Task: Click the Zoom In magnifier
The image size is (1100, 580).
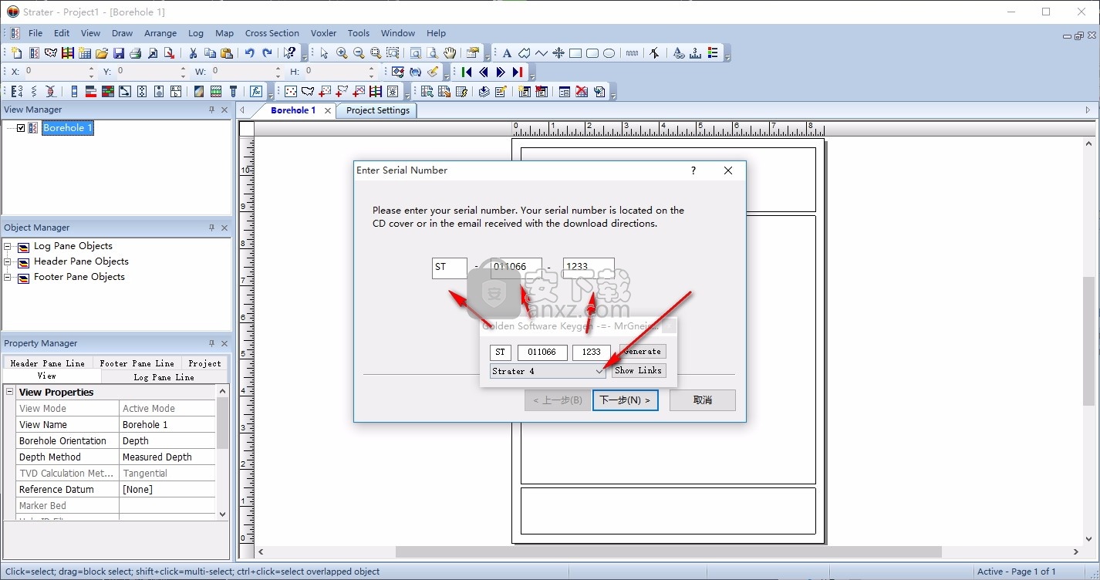Action: click(342, 53)
